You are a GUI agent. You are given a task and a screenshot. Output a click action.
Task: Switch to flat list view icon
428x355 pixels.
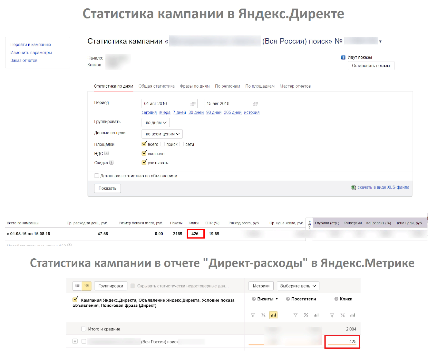(x=77, y=286)
